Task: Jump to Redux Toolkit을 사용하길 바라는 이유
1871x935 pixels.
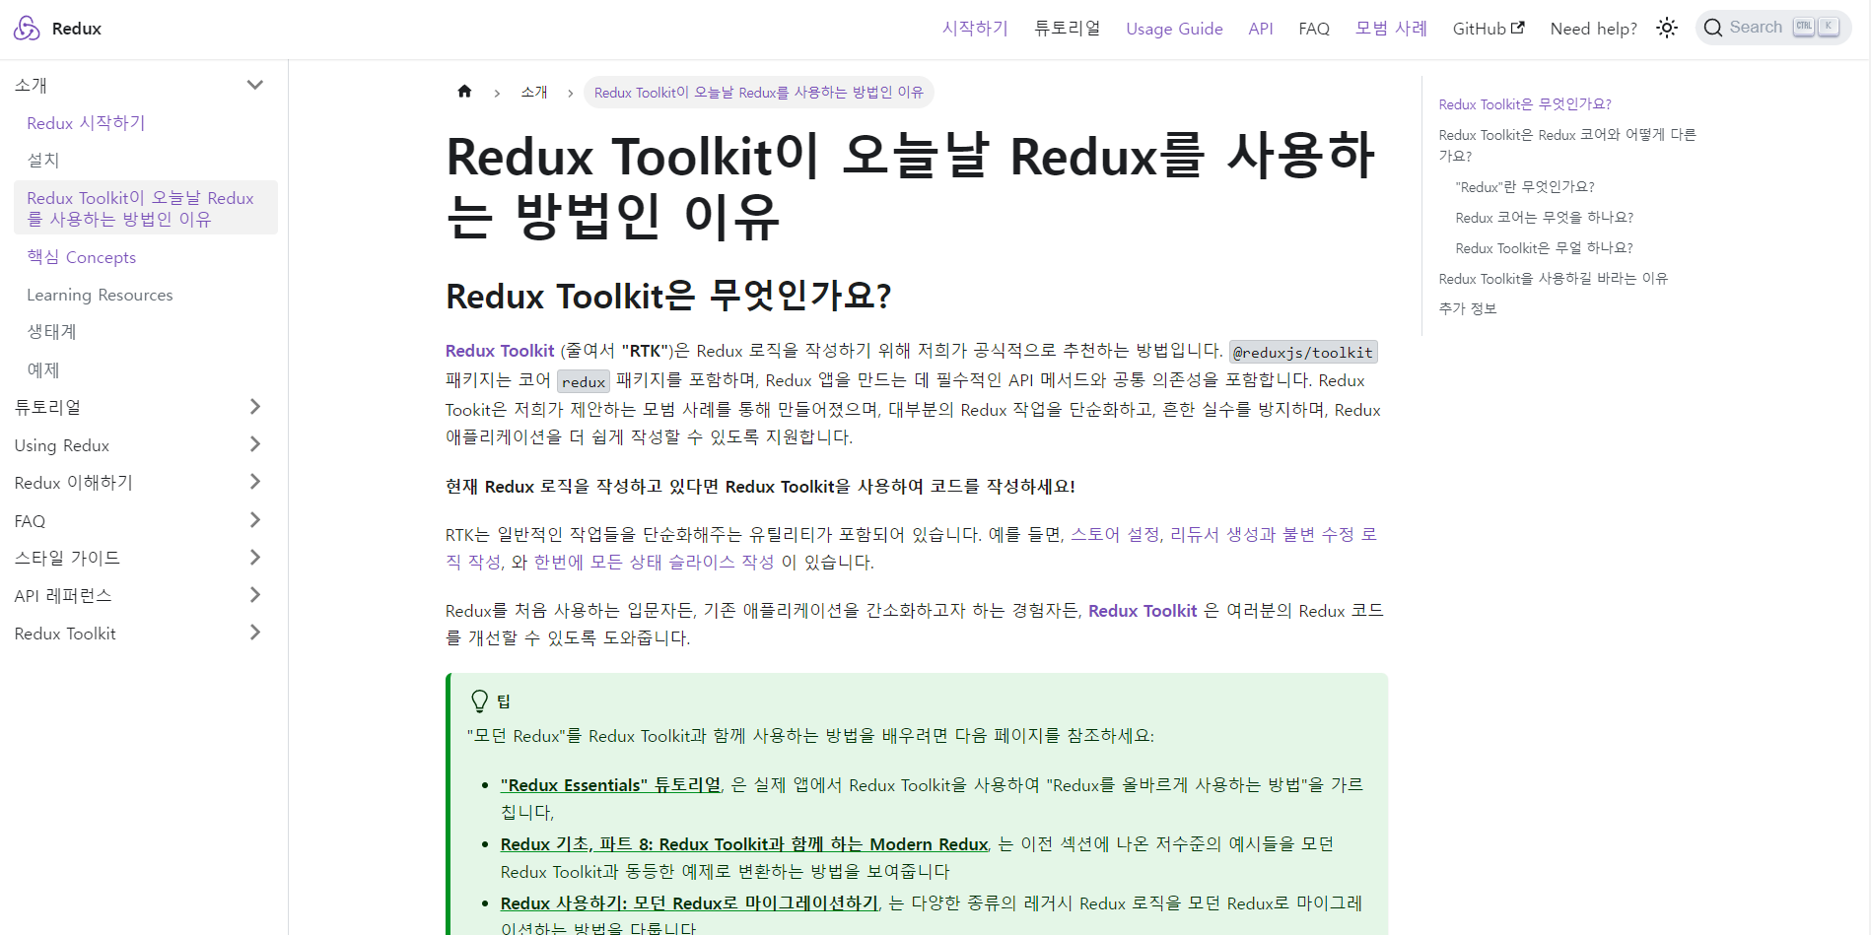Action: tap(1554, 279)
